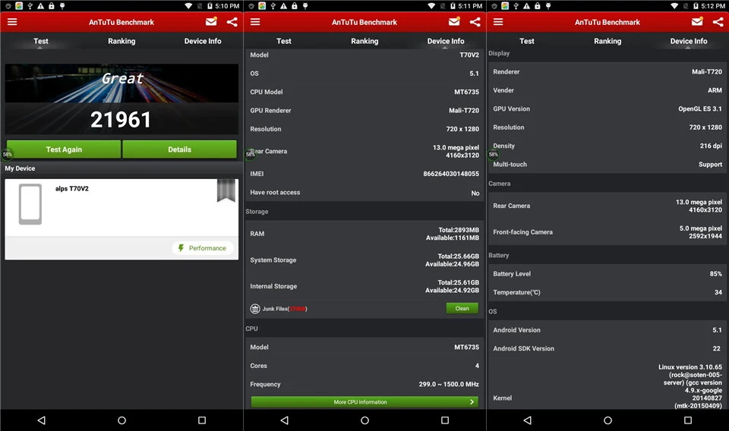Tap the My Device heading

(20, 168)
